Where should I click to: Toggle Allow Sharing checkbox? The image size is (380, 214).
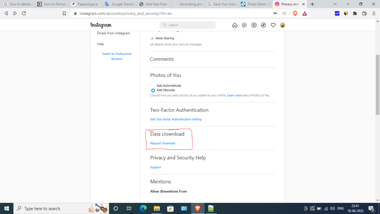click(x=152, y=38)
